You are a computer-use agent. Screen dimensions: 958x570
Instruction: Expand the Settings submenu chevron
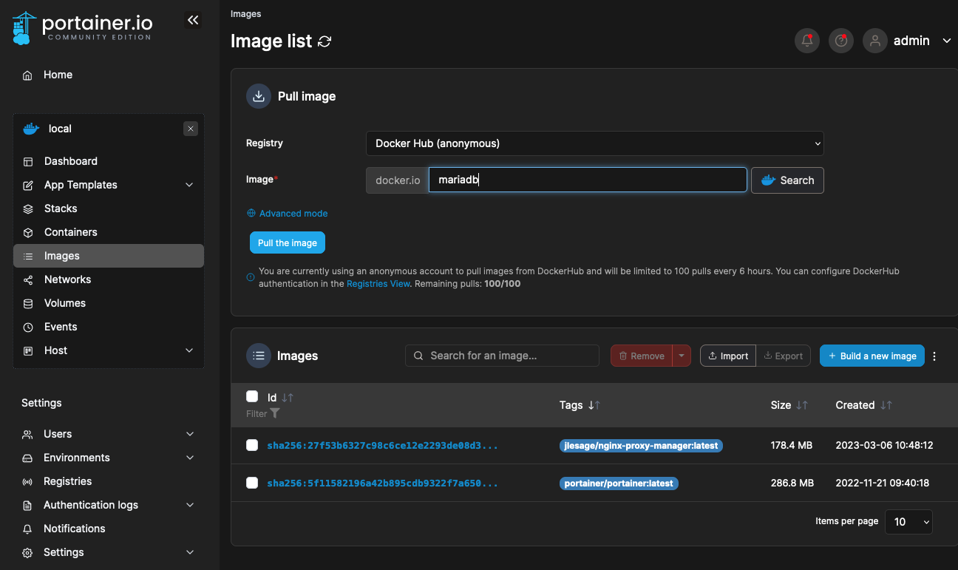click(x=190, y=552)
